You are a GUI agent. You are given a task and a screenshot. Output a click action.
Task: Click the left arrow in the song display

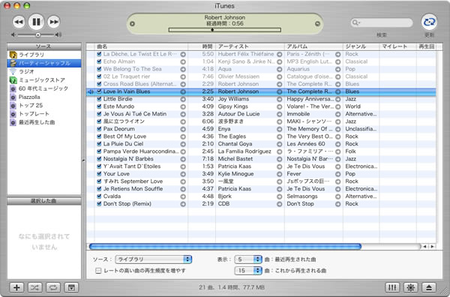coord(132,24)
